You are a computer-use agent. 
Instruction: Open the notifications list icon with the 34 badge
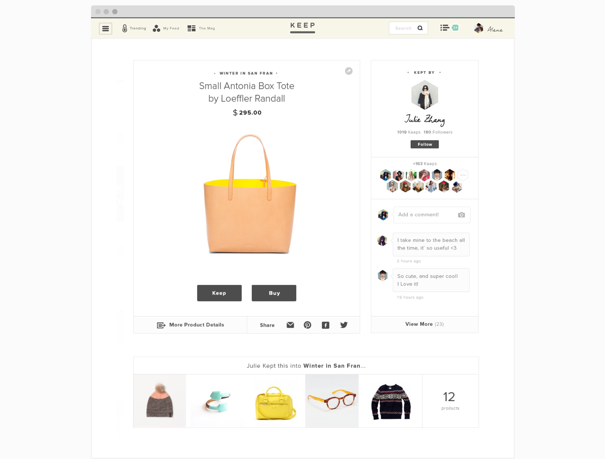449,28
